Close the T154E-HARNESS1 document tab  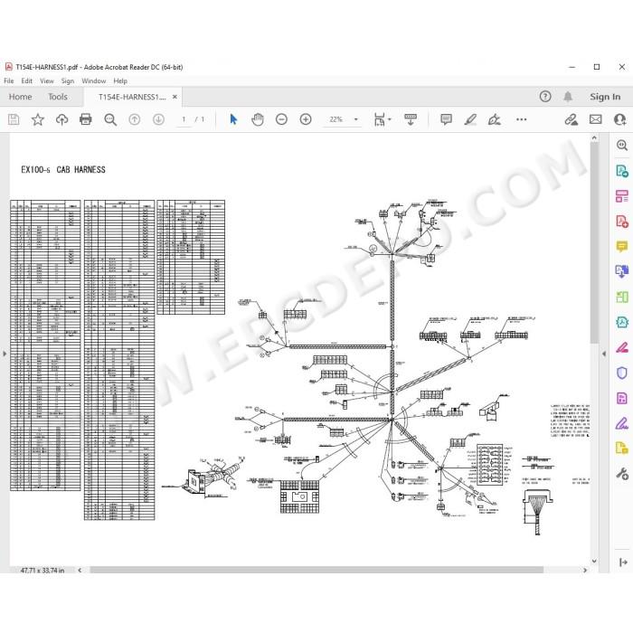(x=175, y=97)
